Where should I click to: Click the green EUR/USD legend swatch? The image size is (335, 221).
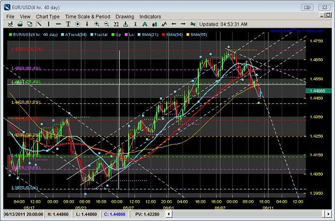pos(10,35)
